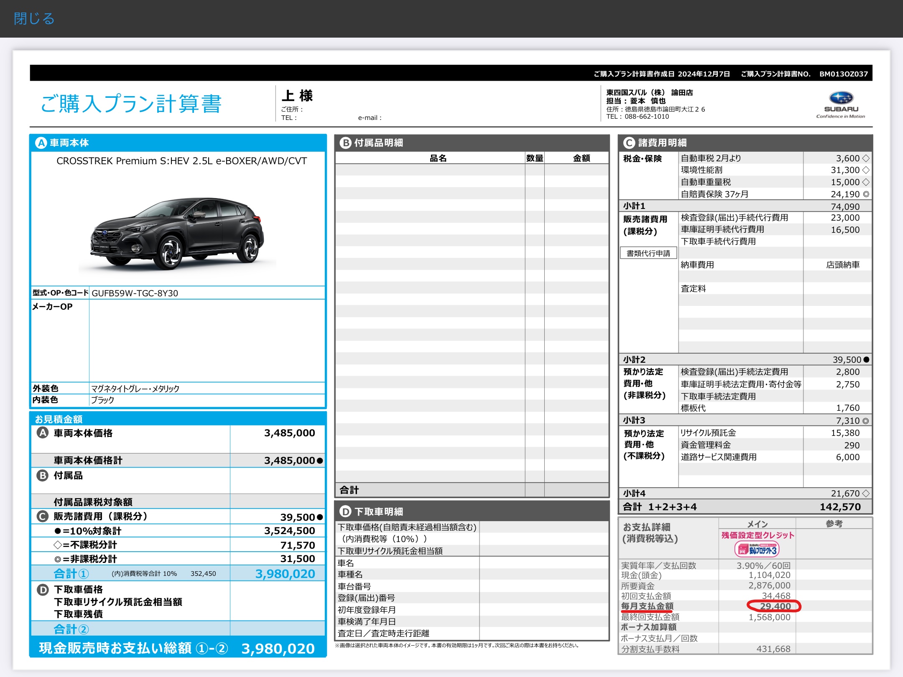Click the circled A icon beside 車両本体
The width and height of the screenshot is (903, 677).
pos(41,143)
